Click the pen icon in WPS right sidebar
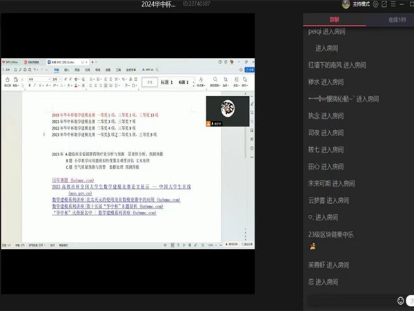 pos(252,104)
